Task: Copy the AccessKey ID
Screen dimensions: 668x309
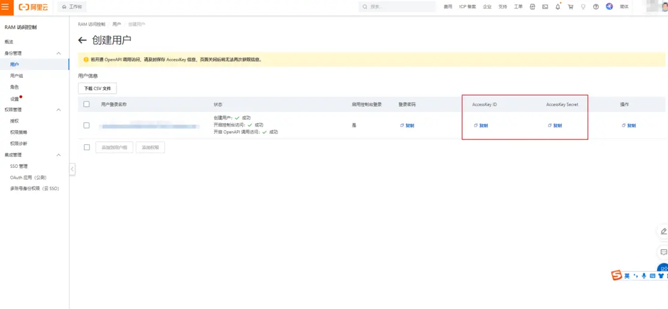Action: coord(481,126)
